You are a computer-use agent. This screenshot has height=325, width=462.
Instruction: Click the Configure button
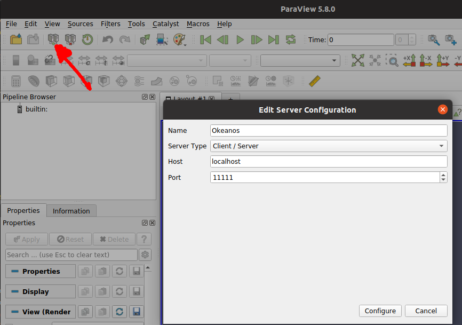point(380,311)
